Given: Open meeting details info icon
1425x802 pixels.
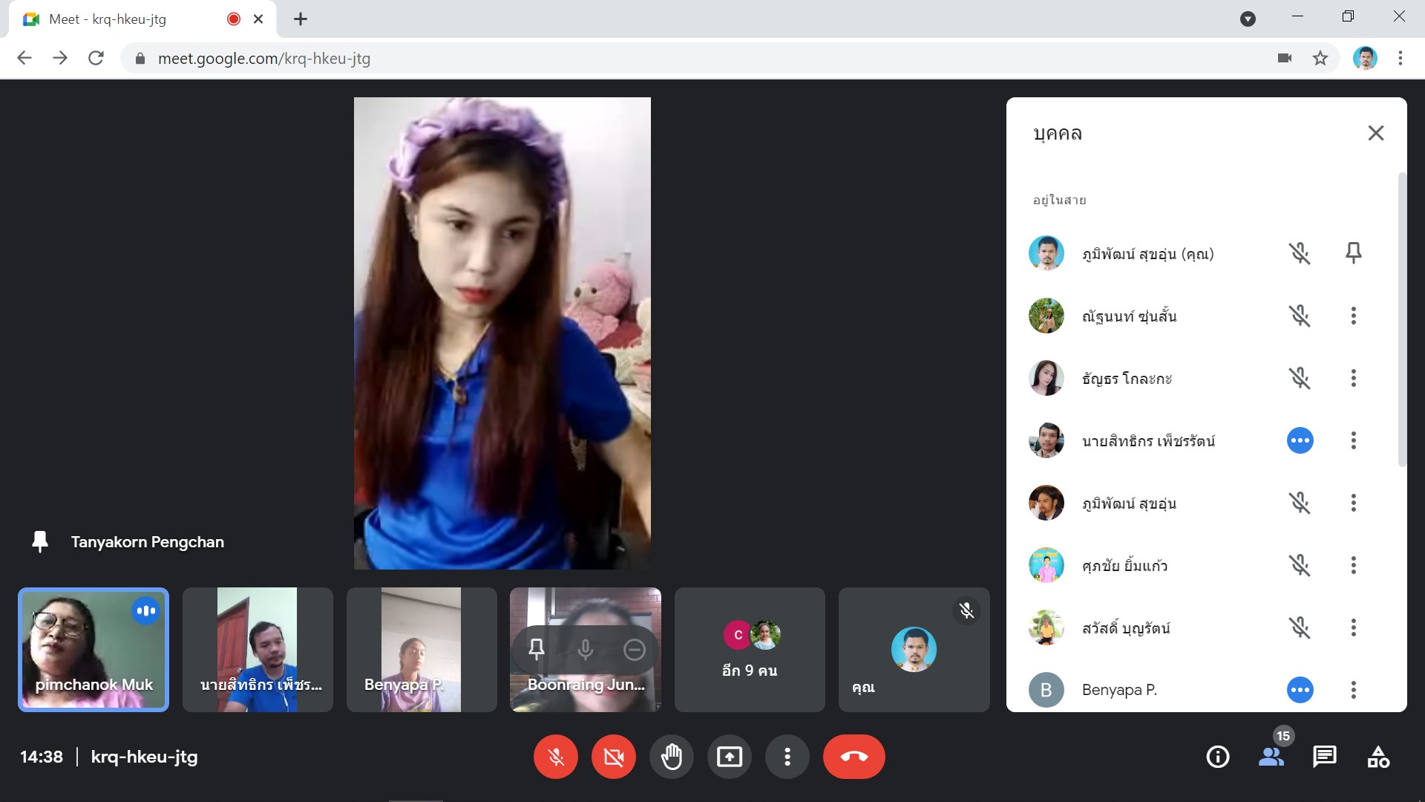Looking at the screenshot, I should tap(1217, 757).
